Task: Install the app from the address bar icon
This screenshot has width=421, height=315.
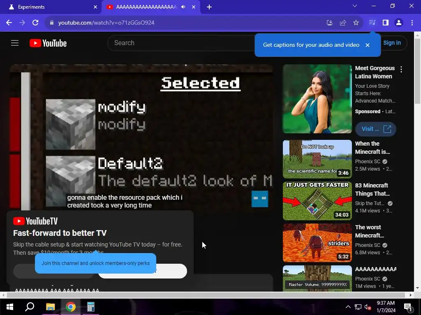Action: tap(329, 23)
